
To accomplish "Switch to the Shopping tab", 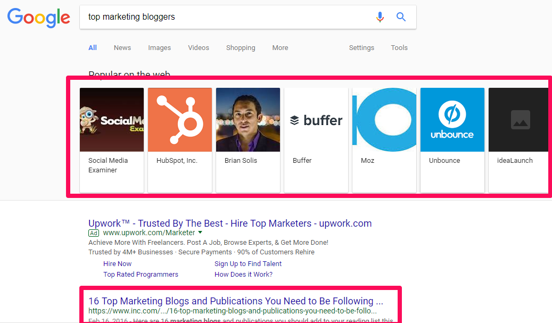I will click(241, 48).
